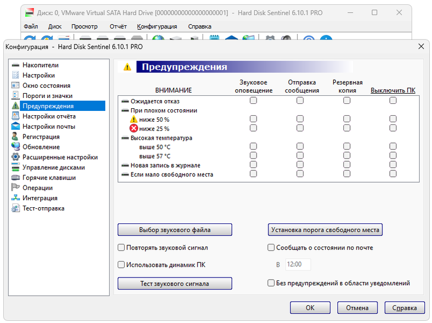Open the Отчёт menu
Image resolution: width=432 pixels, height=323 pixels.
(118, 26)
